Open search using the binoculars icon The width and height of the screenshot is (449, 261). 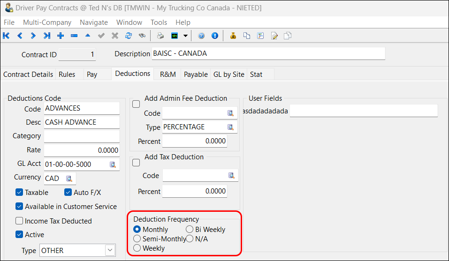coord(142,36)
